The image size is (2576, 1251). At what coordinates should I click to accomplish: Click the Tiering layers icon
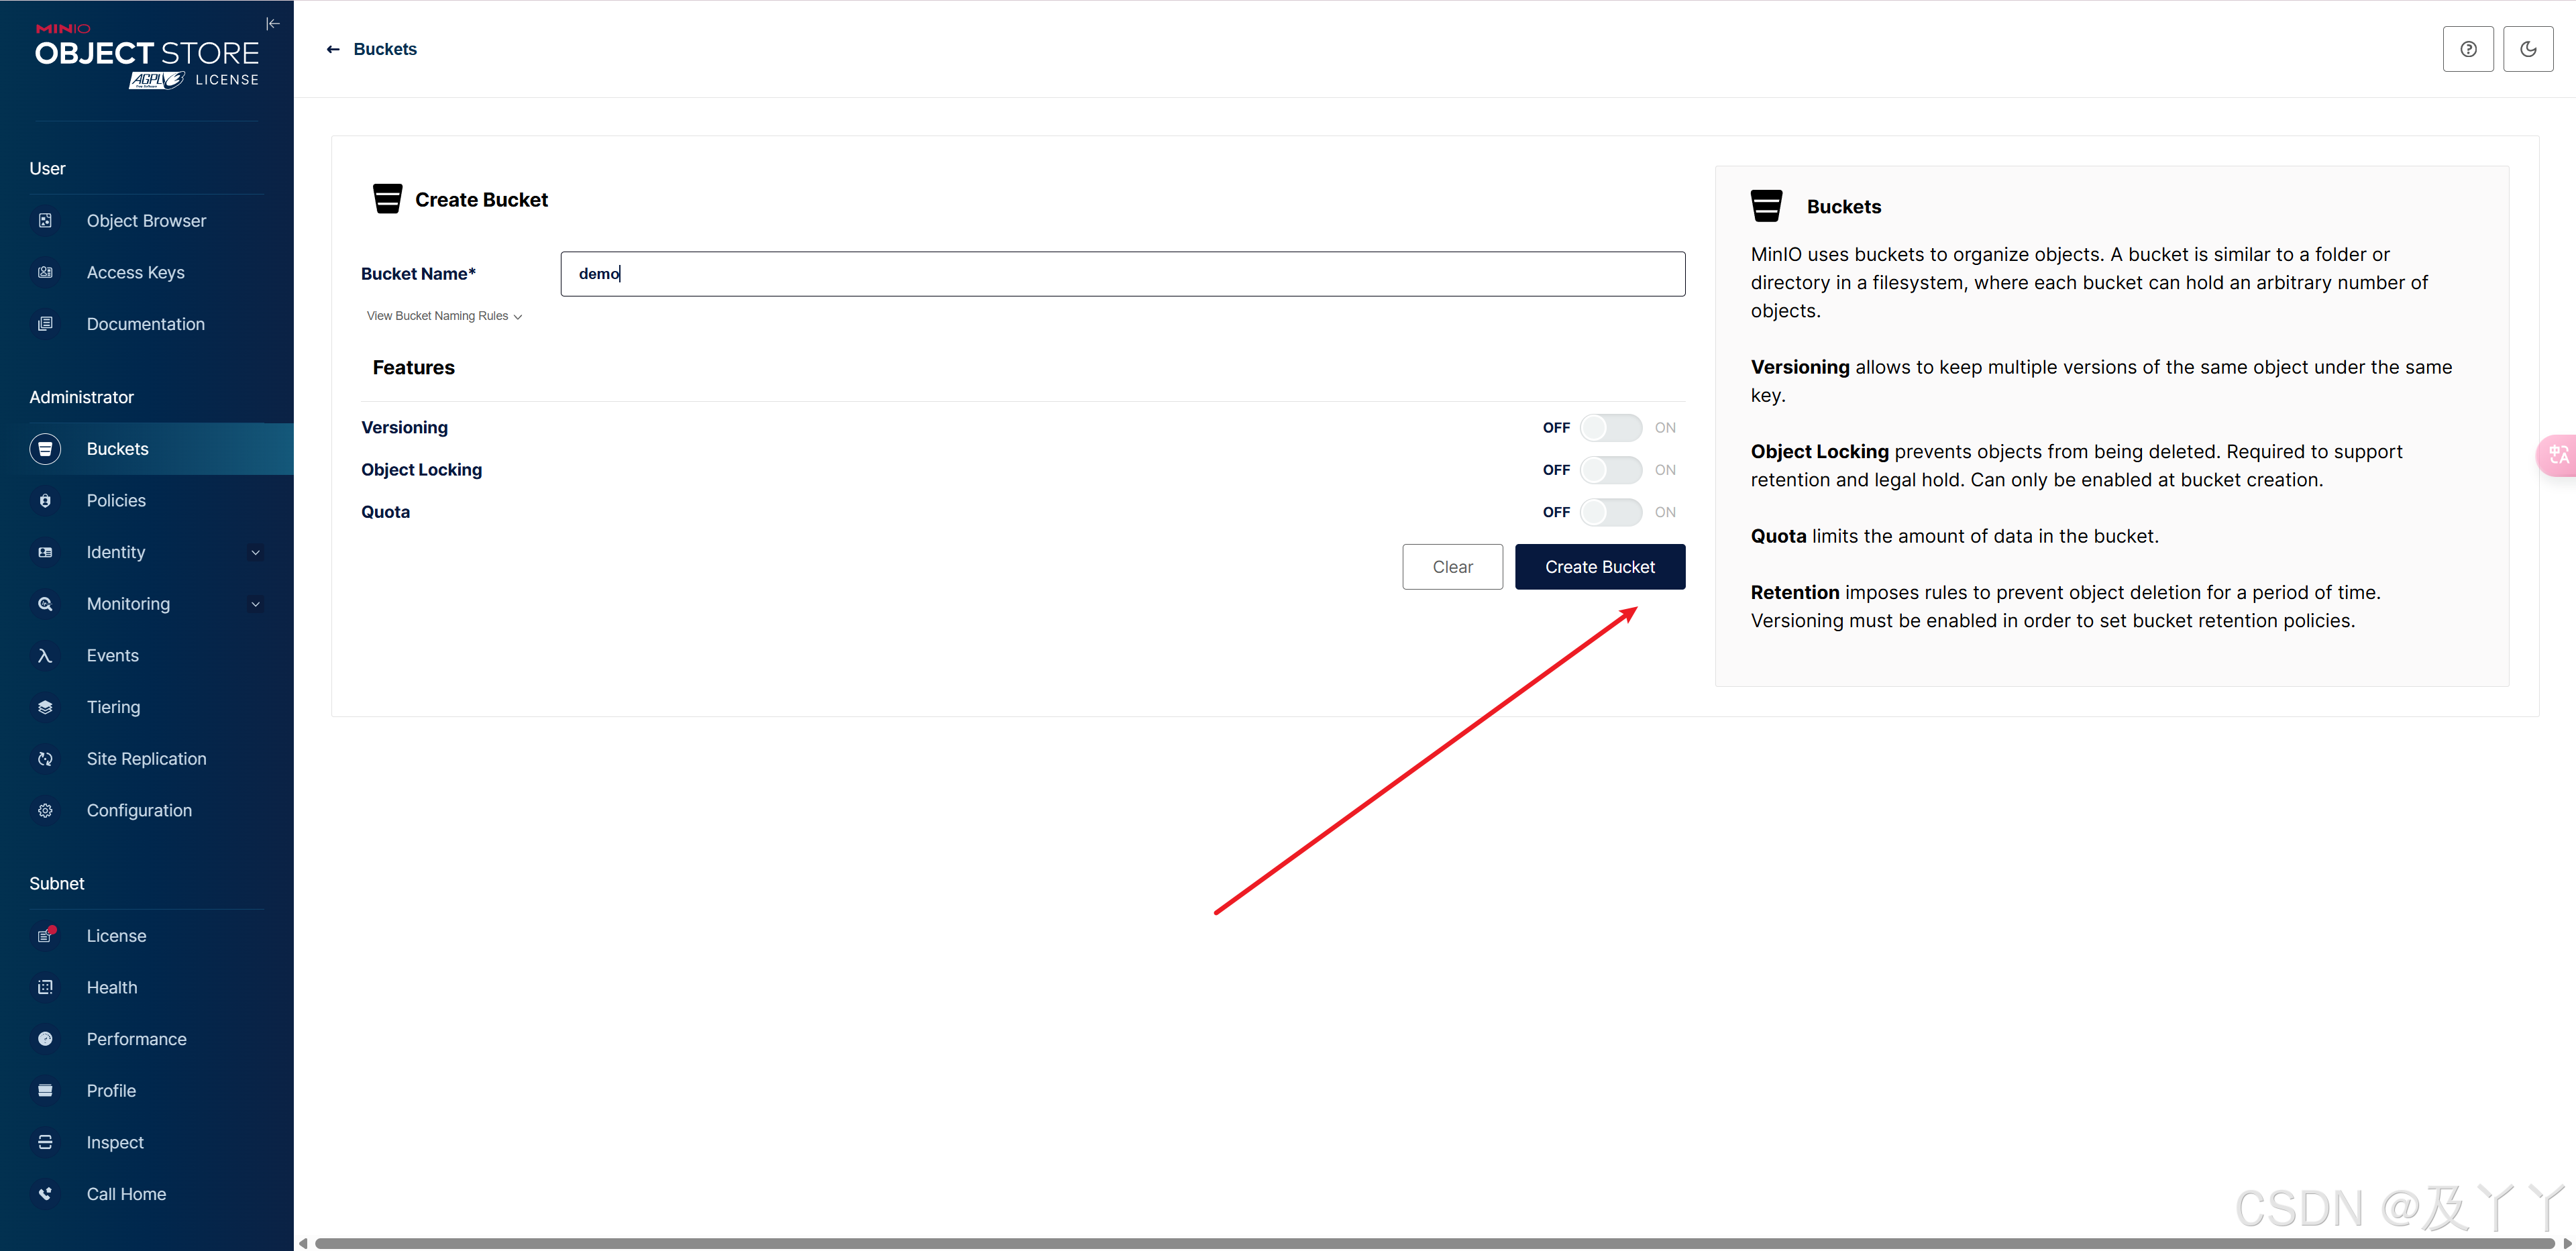coord(46,707)
